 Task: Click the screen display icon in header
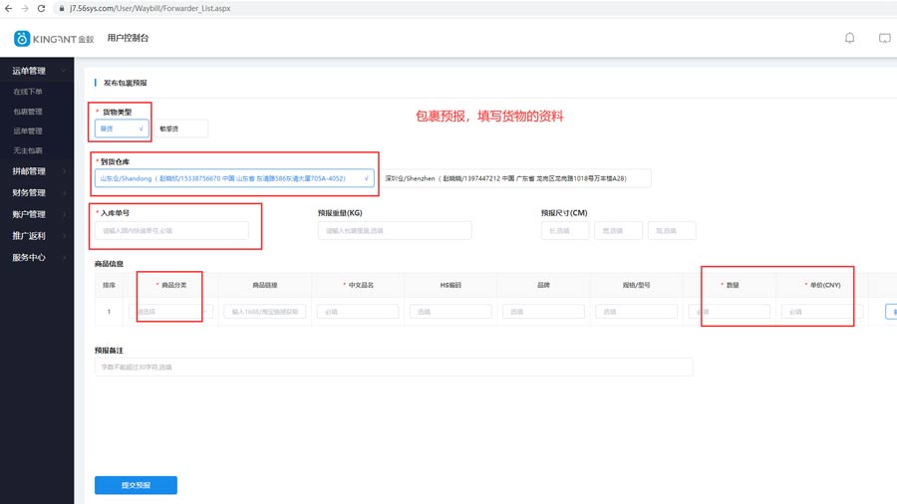click(884, 38)
